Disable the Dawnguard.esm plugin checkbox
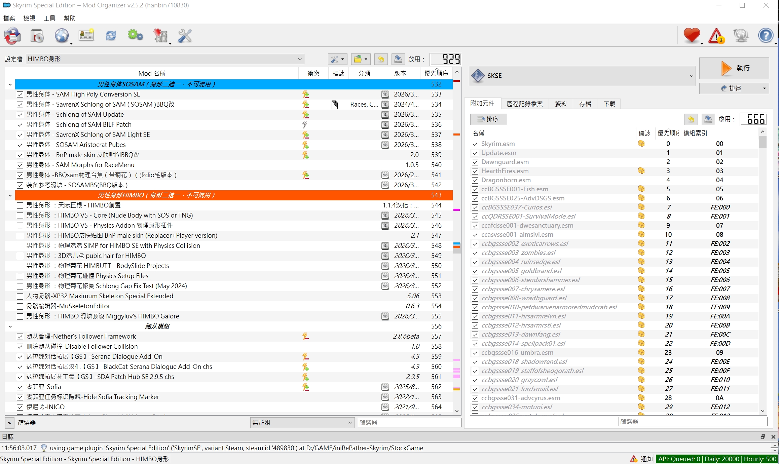Screen dimensions: 779x464 point(475,162)
